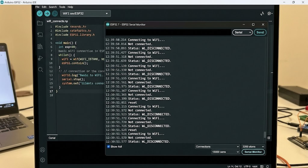
Task: Open the Search magnifier icon in sidebar
Action: click(41, 69)
